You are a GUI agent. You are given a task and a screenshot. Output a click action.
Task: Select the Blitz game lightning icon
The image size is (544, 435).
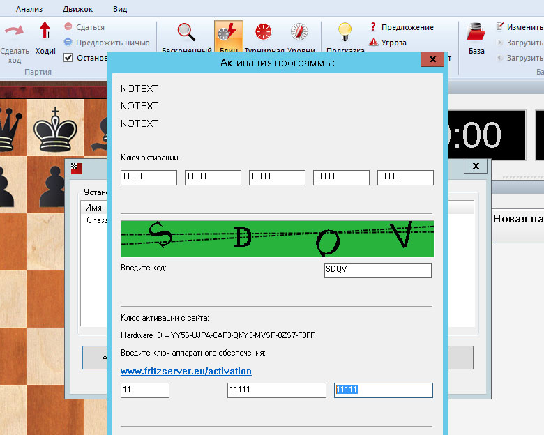pos(228,32)
